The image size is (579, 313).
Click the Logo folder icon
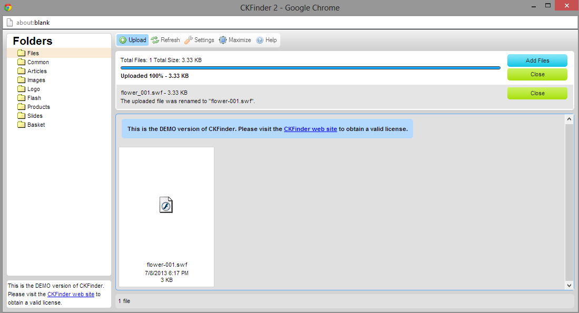(22, 89)
